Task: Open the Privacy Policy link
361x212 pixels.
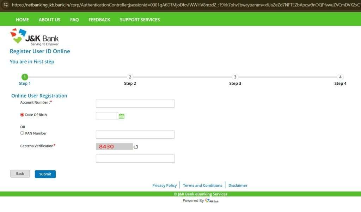Action: click(x=165, y=185)
